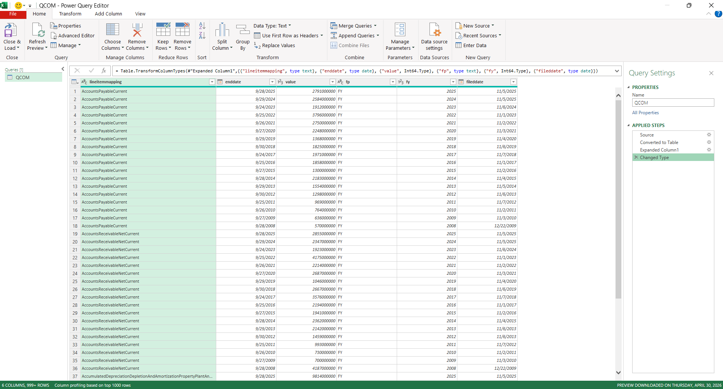Click the Refresh Preview icon

(x=38, y=30)
